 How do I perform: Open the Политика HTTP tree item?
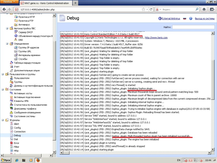(x=26, y=17)
